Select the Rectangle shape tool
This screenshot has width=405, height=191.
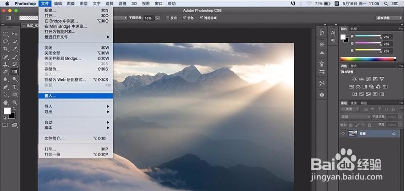(15, 94)
